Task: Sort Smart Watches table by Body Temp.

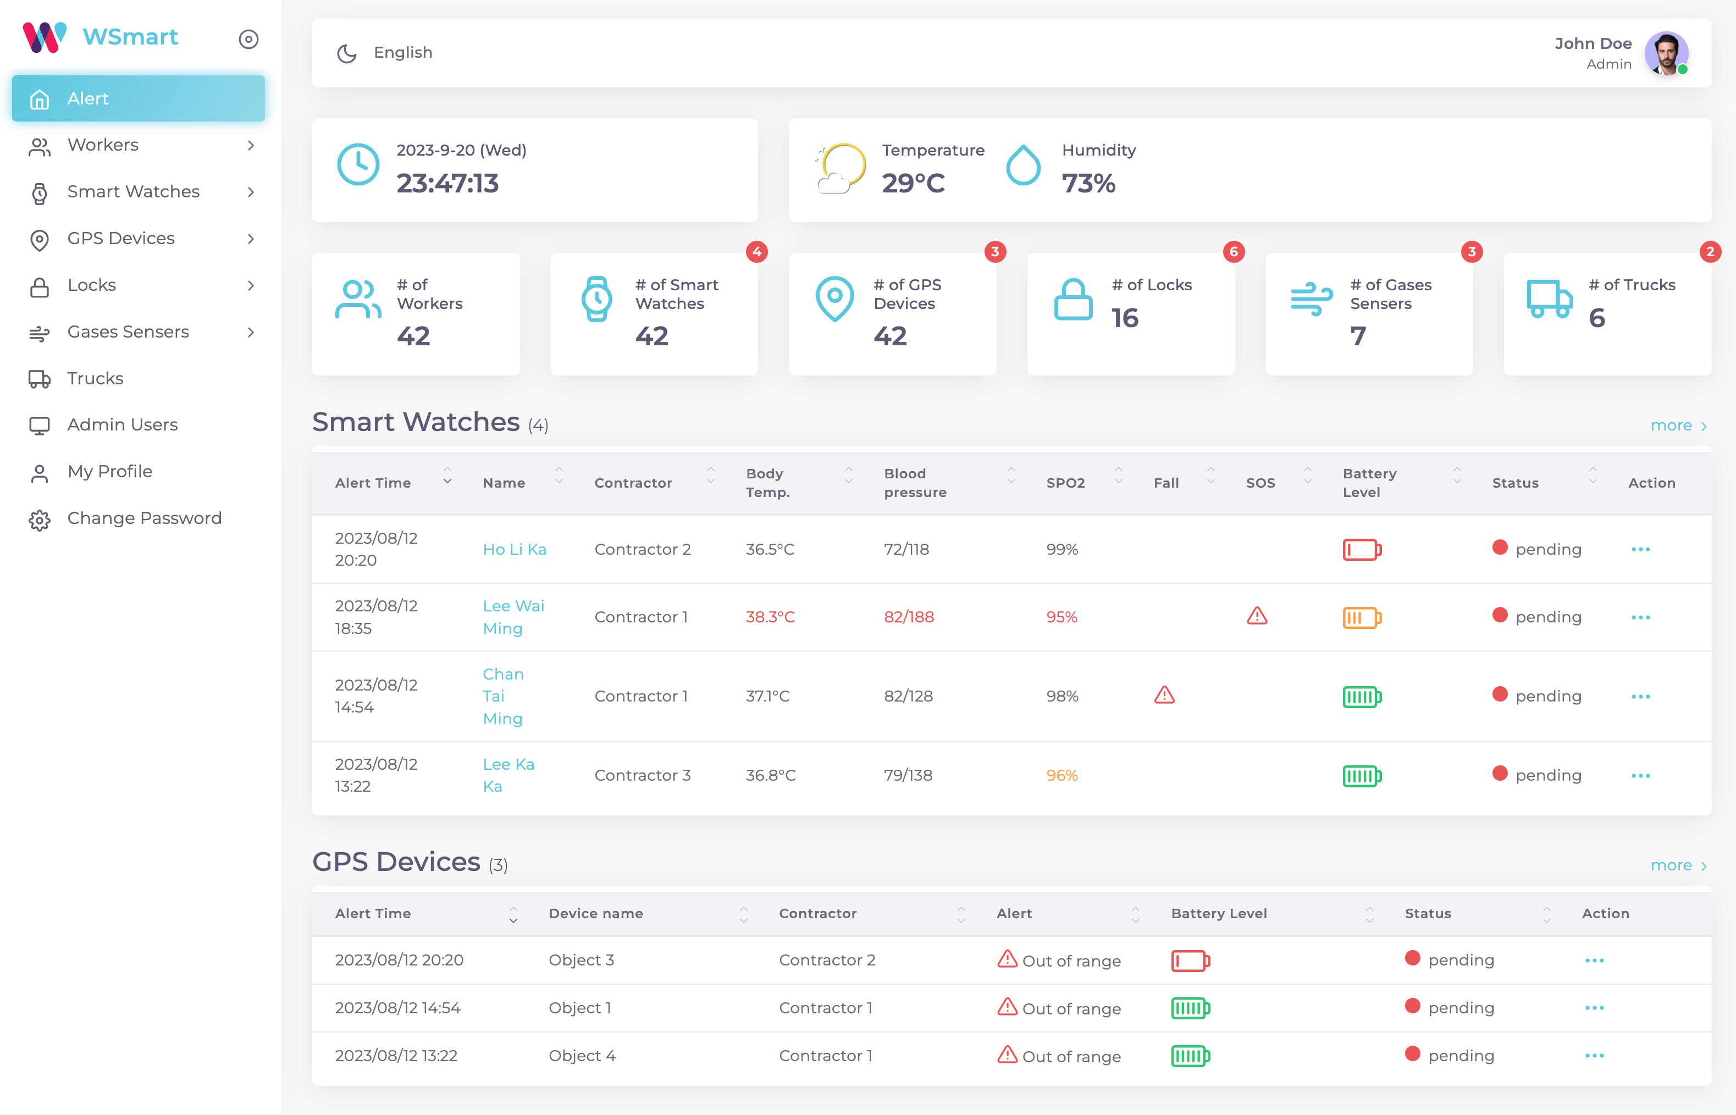Action: pyautogui.click(x=848, y=476)
